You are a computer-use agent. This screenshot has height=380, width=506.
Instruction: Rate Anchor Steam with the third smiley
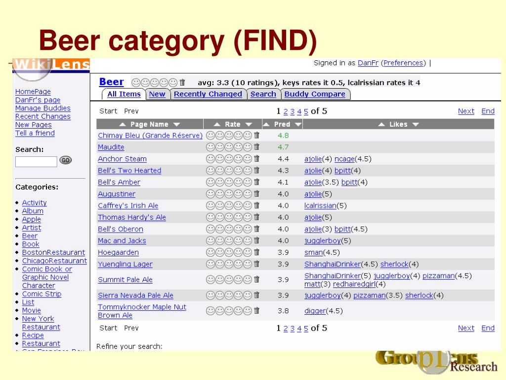tap(229, 159)
